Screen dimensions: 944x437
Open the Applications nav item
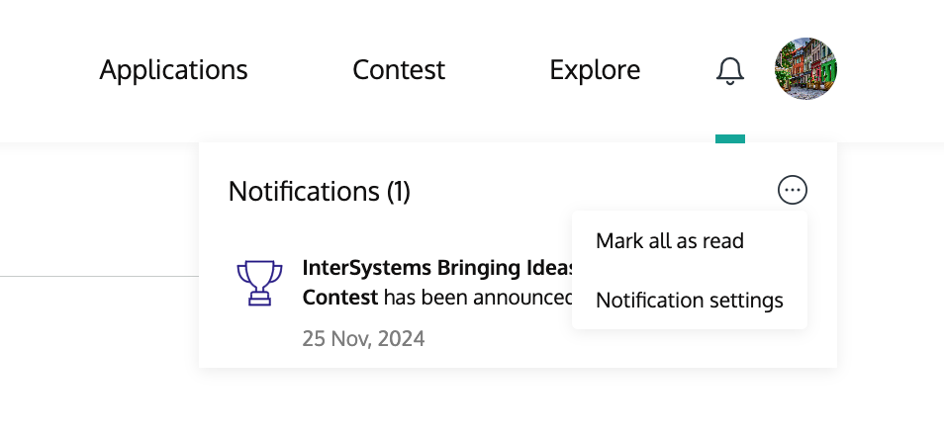tap(174, 71)
